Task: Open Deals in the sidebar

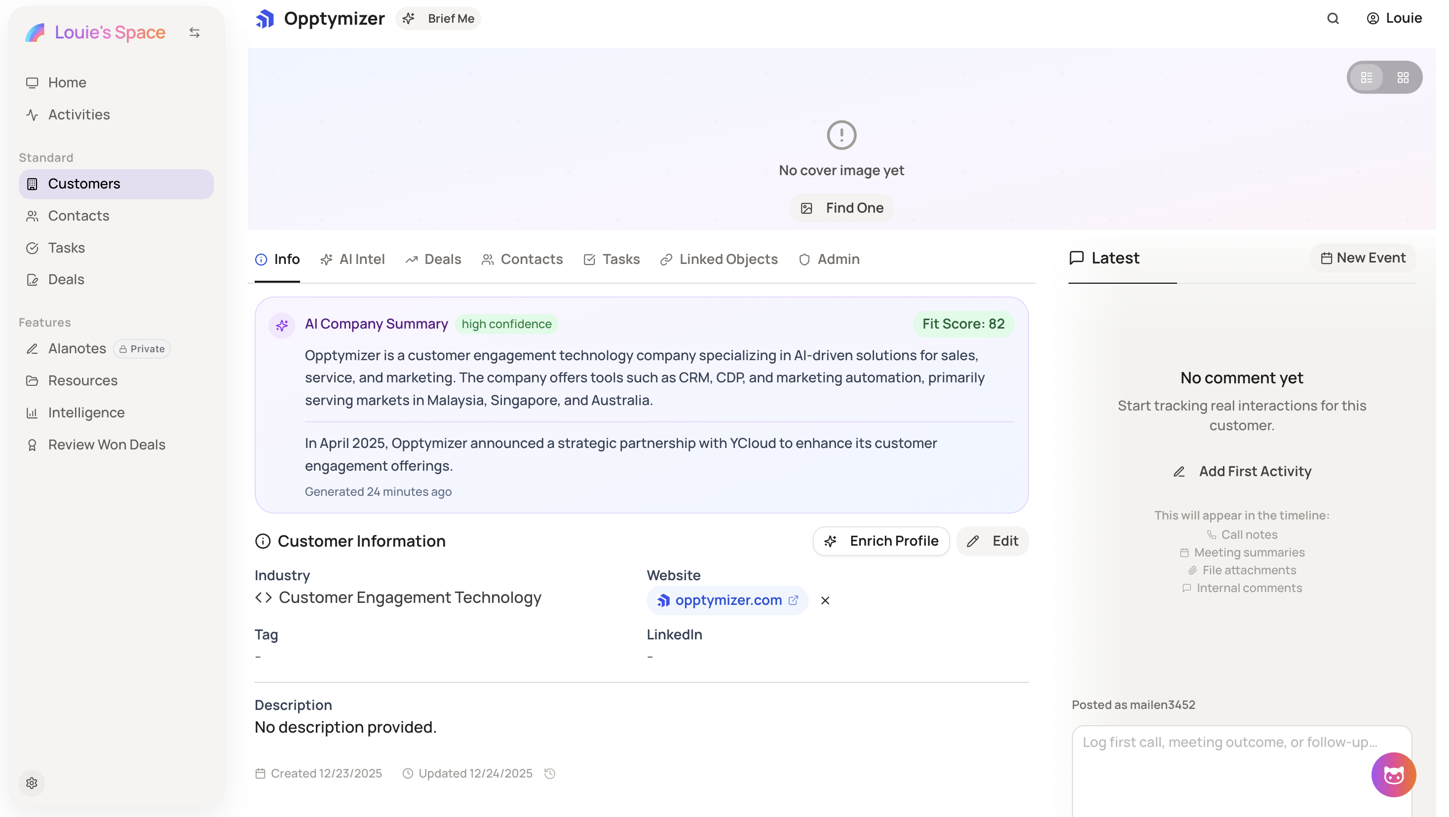Action: click(x=116, y=279)
